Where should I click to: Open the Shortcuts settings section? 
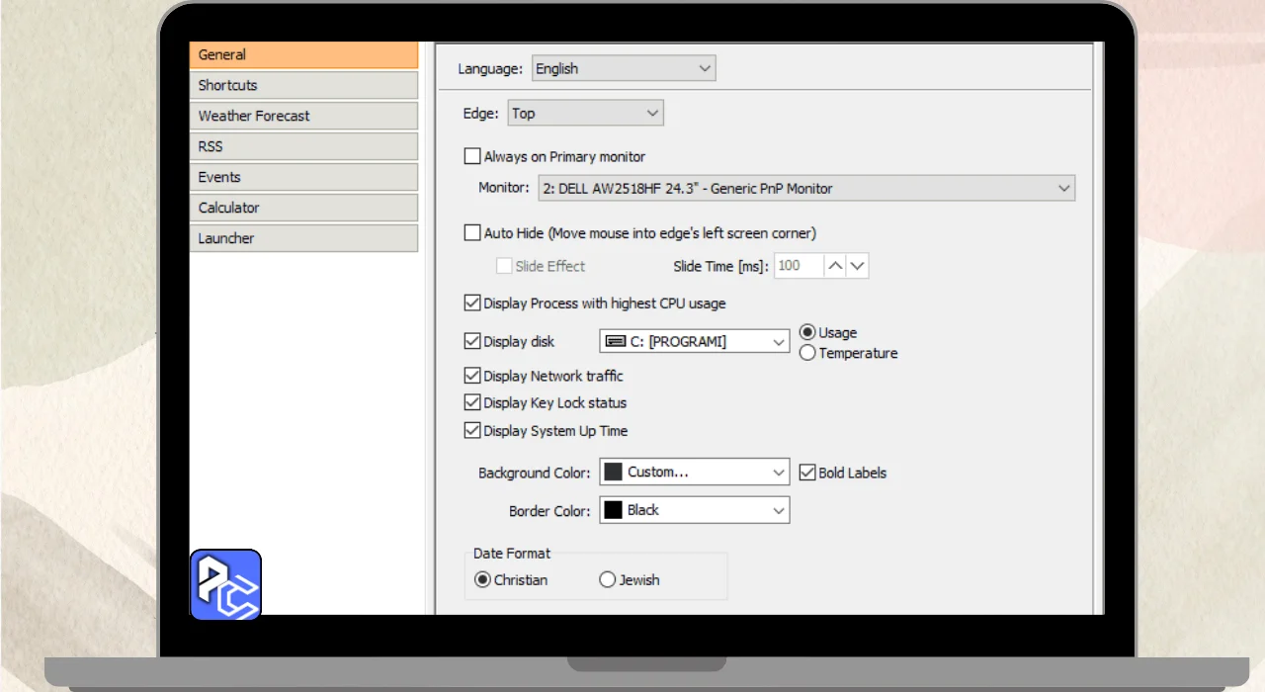(x=303, y=85)
